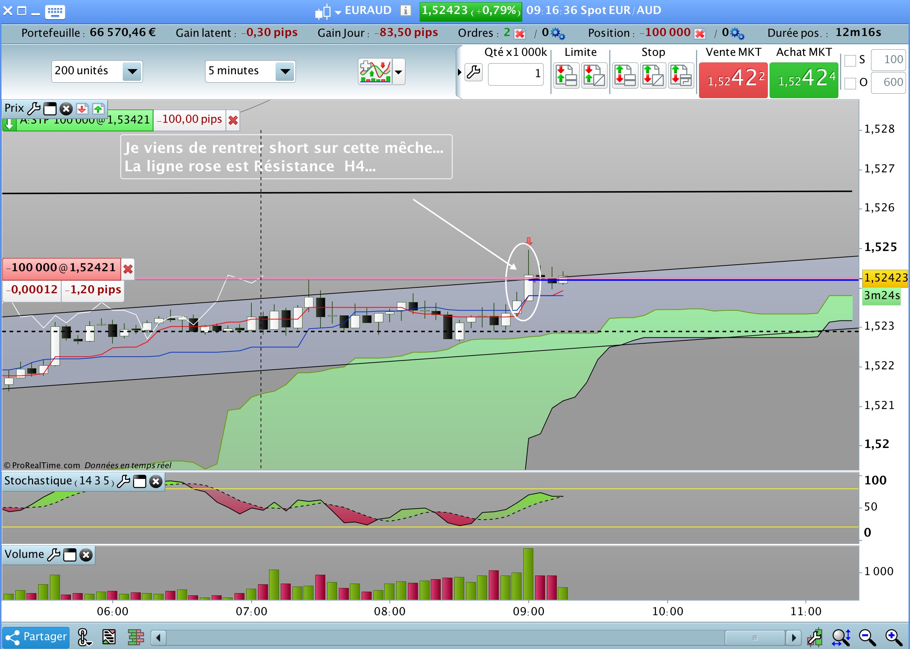Open Volume indicator wrench settings
This screenshot has height=649, width=910.
(54, 555)
